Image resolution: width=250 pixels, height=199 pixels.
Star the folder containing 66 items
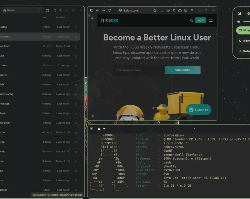(76, 152)
